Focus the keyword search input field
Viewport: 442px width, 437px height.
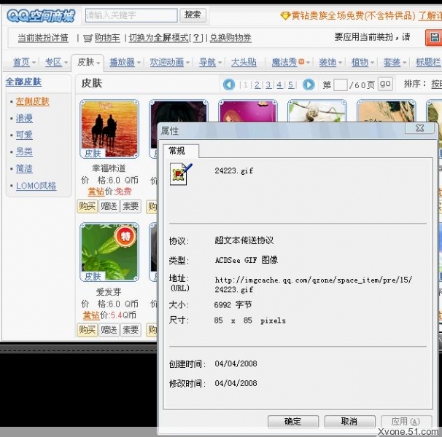131,15
